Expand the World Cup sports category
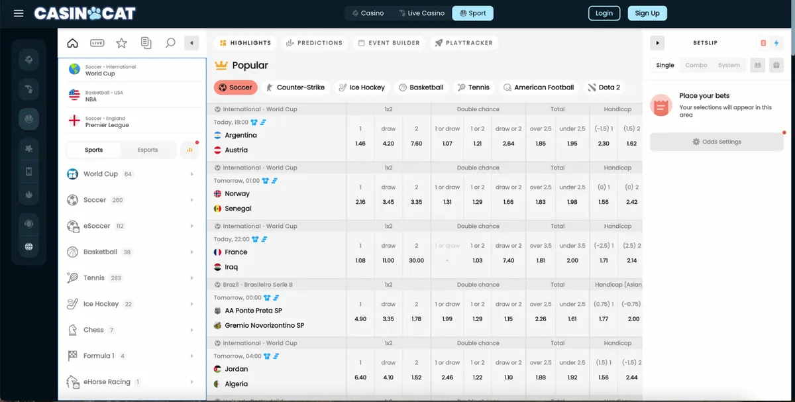Viewport: 795px width, 402px height. tap(131, 174)
